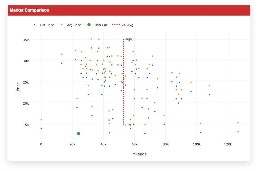Click the 20k tick on the Mileage axis
This screenshot has width=258, height=171.
72,144
